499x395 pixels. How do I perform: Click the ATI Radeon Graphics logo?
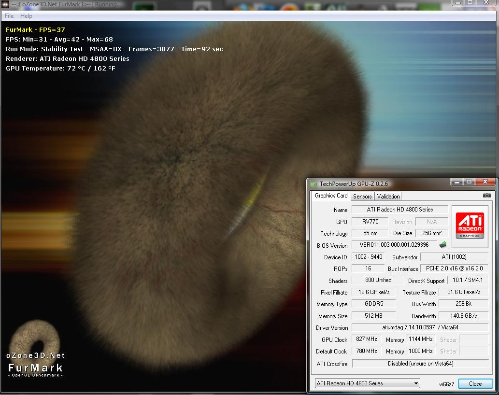tap(470, 226)
